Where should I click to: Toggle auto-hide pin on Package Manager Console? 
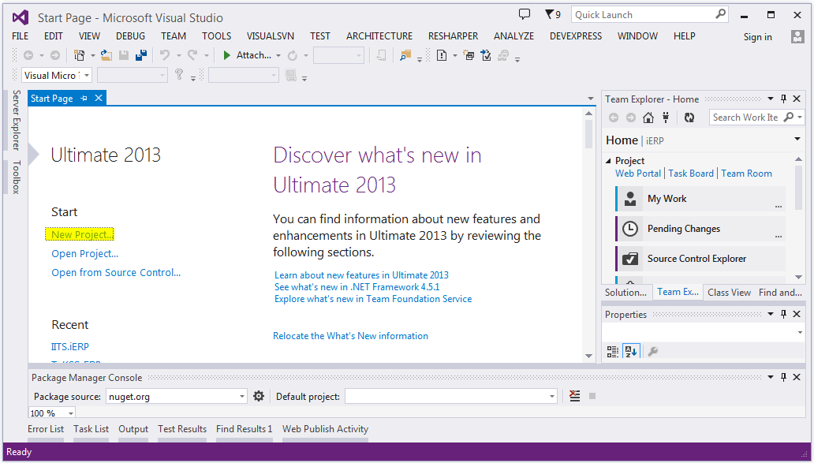784,377
